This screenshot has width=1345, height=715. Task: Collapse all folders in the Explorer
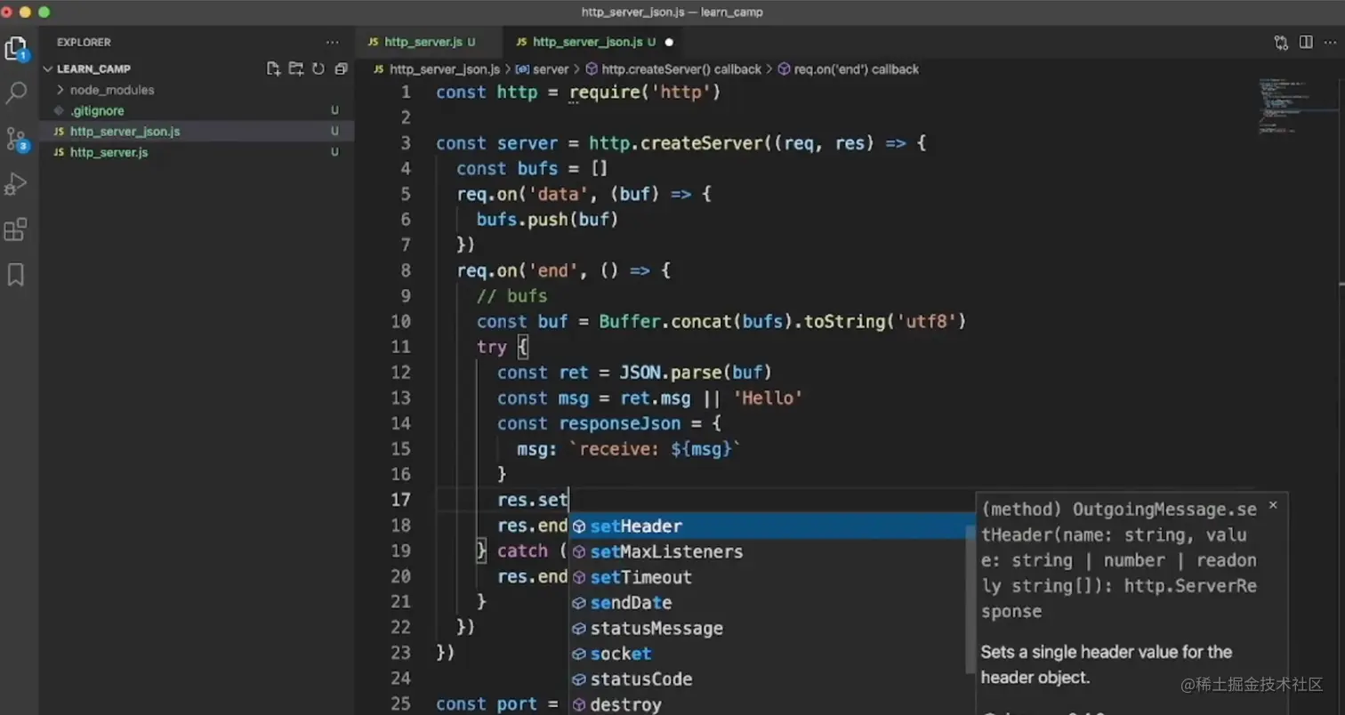340,68
